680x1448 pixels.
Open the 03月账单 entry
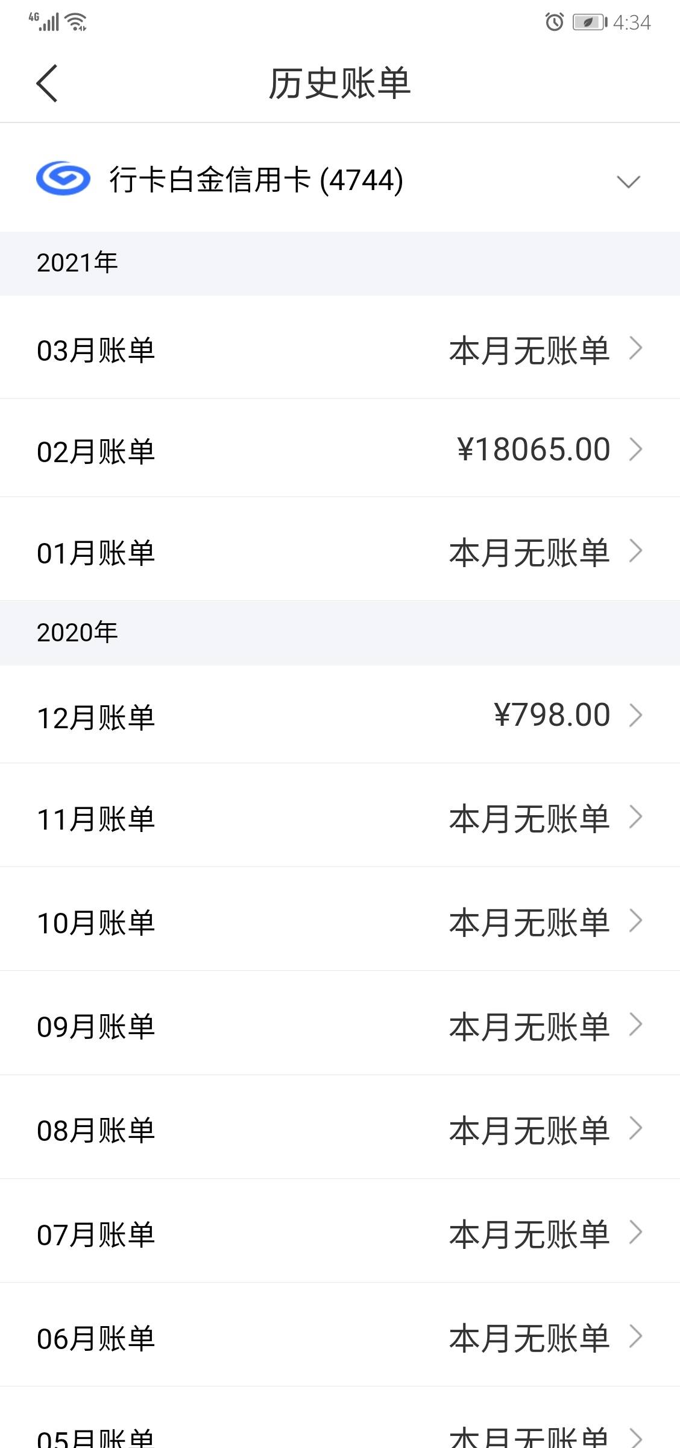(340, 348)
